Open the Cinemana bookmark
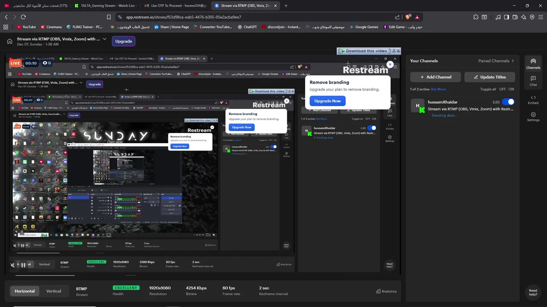 (51, 27)
